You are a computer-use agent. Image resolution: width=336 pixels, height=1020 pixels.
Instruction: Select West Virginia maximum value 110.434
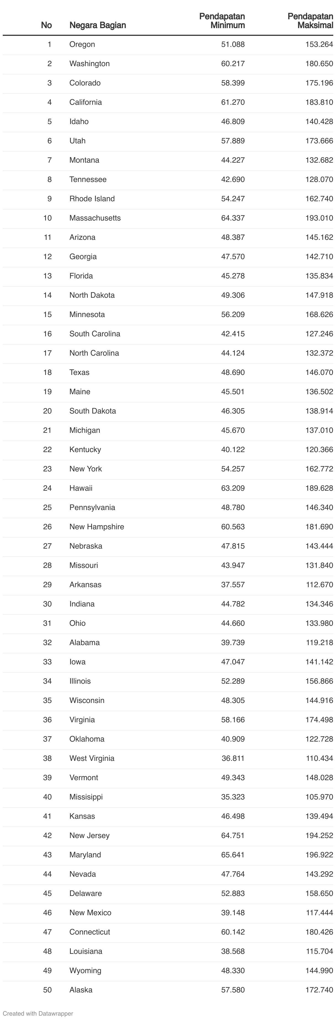(319, 758)
